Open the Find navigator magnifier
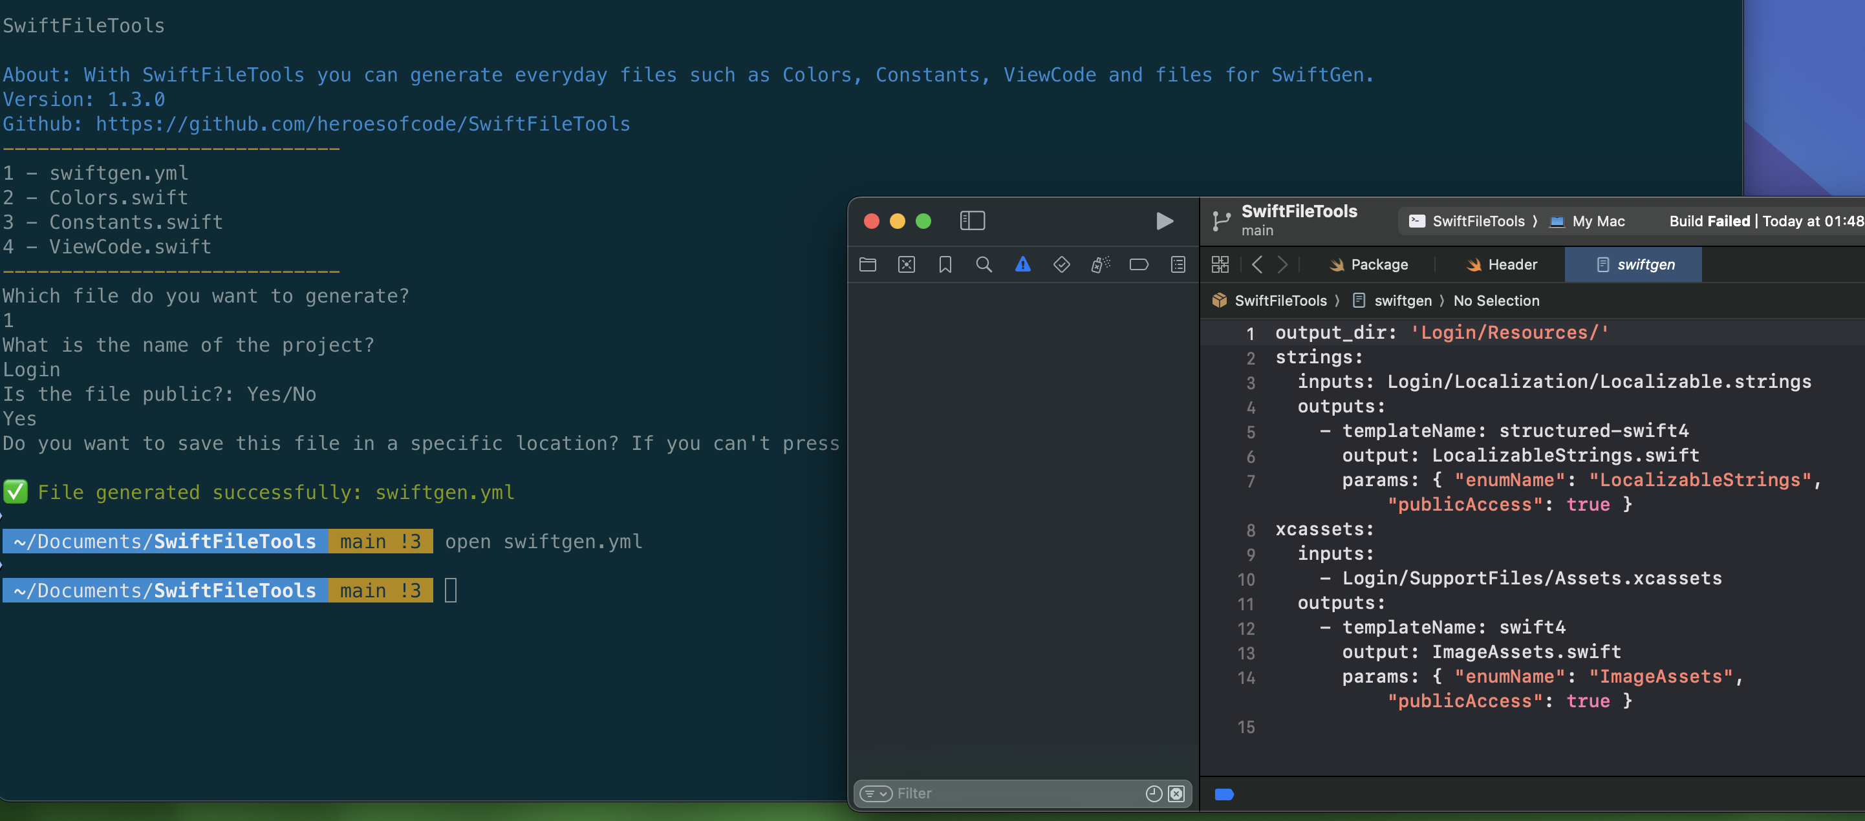 [x=983, y=264]
